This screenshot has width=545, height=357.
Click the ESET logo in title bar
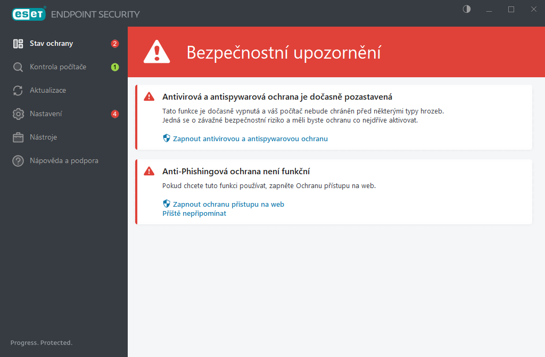coord(29,14)
